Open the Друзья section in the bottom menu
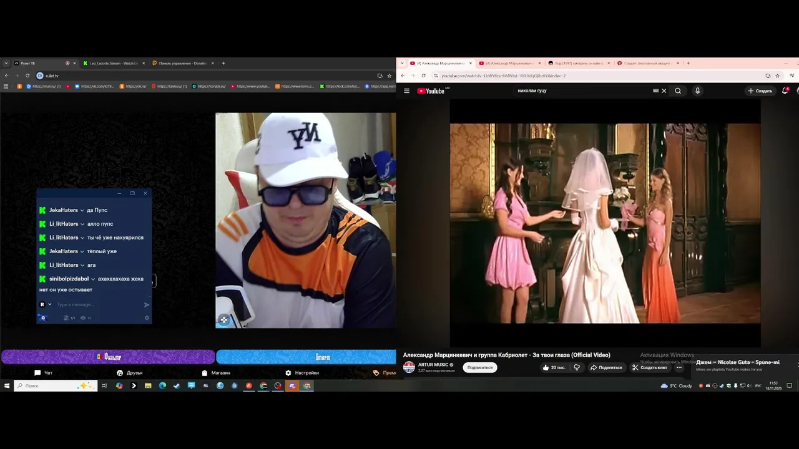 pos(130,373)
